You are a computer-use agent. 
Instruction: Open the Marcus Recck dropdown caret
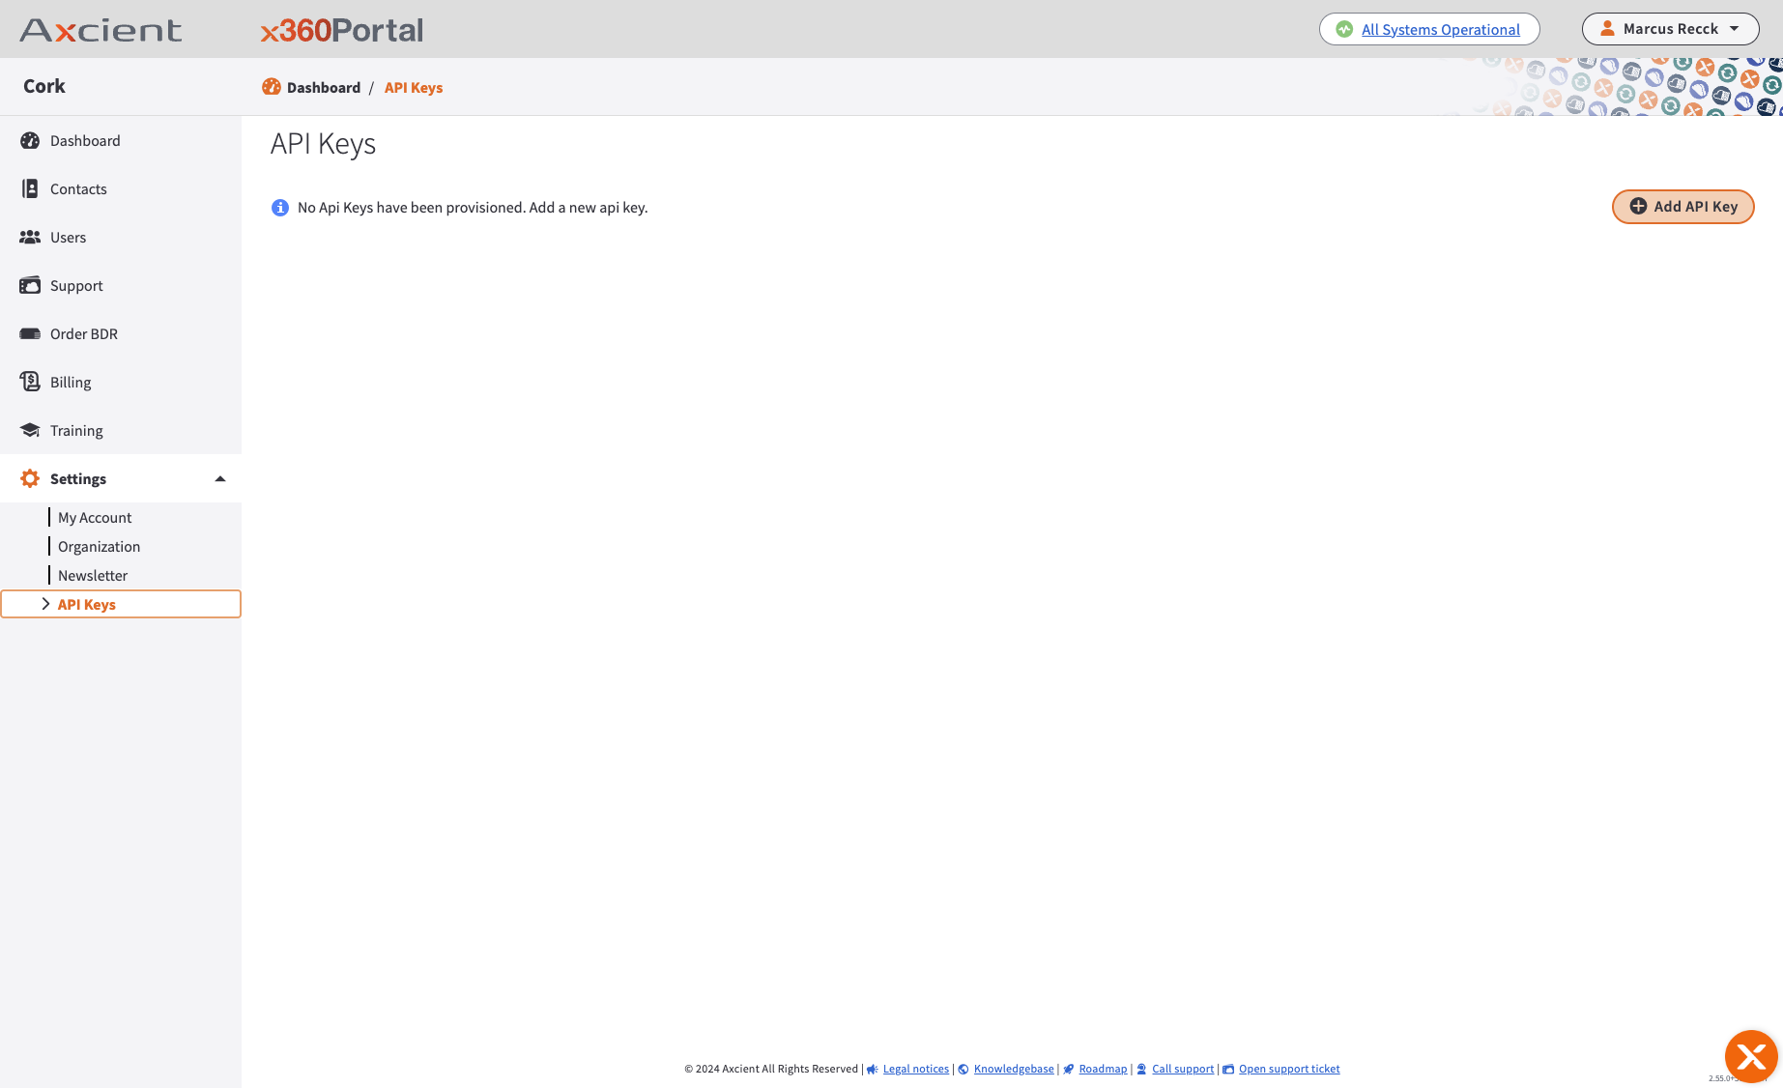coord(1735,29)
